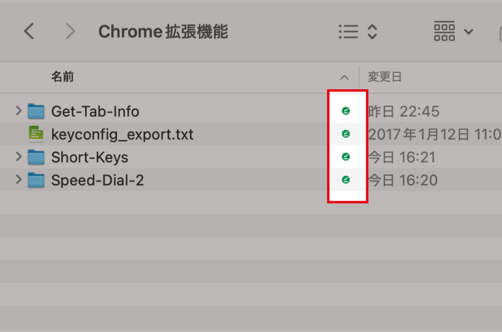Toggle sort direction arrow in name column
502x332 pixels.
tap(344, 78)
